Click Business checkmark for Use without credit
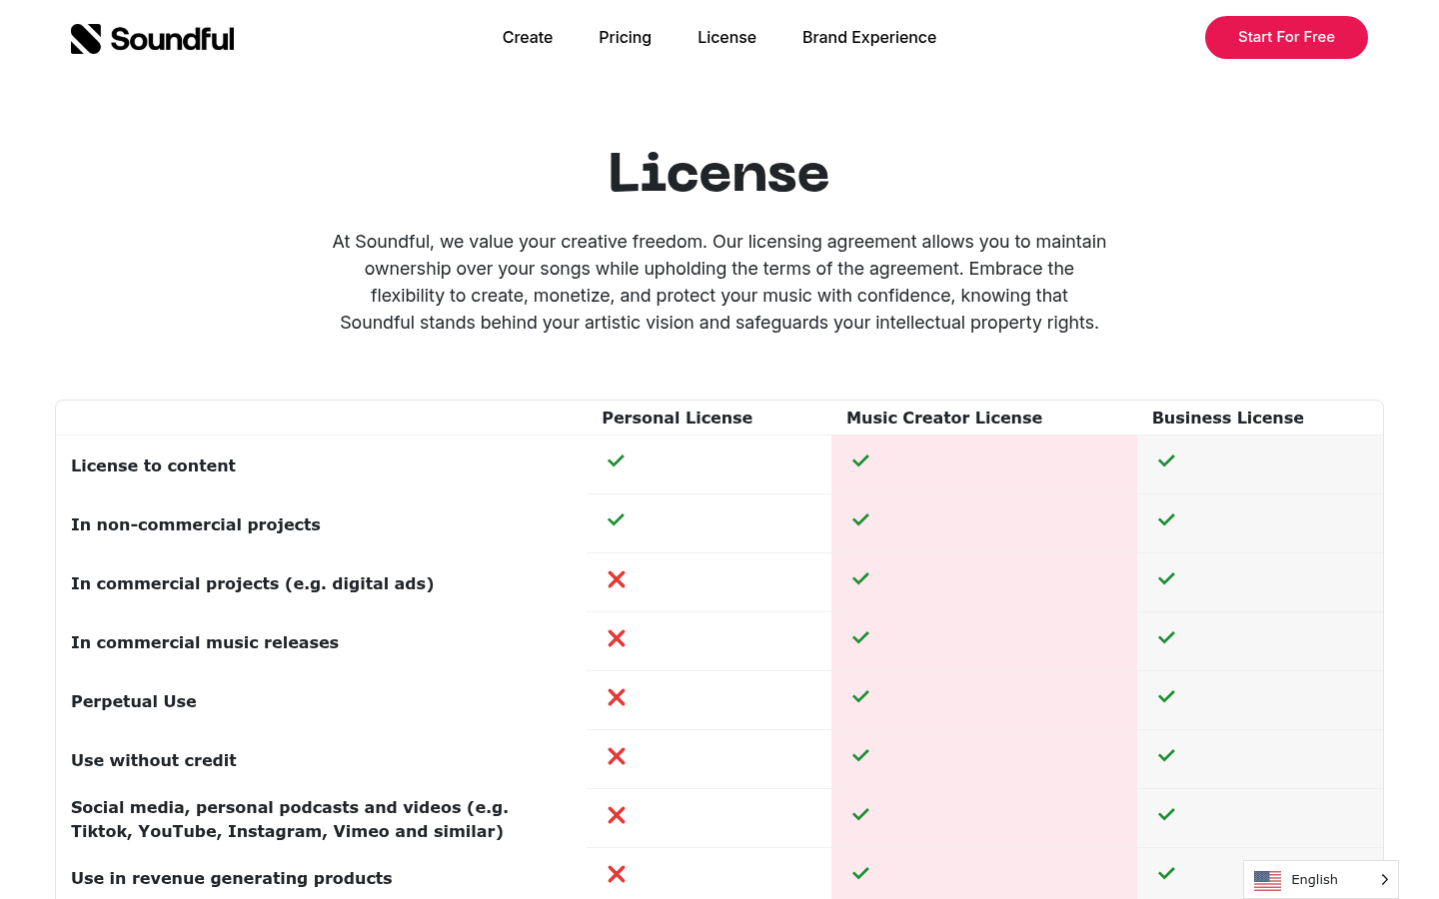The width and height of the screenshot is (1439, 899). [x=1166, y=755]
